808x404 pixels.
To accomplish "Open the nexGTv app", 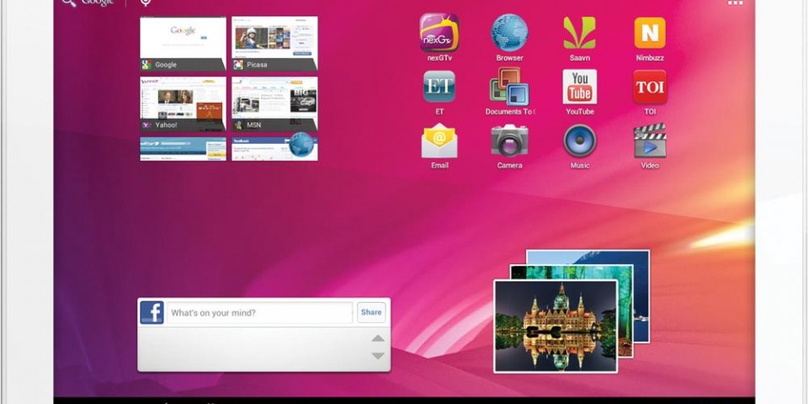I will (439, 34).
